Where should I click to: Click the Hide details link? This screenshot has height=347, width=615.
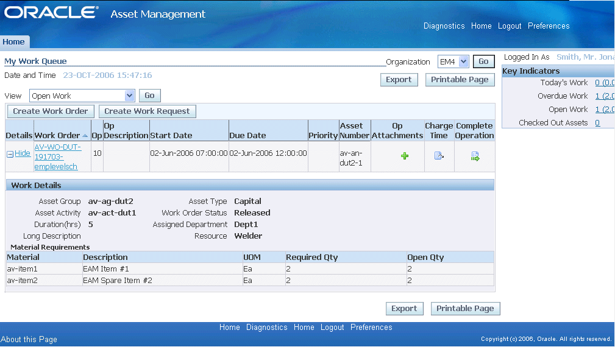[23, 153]
